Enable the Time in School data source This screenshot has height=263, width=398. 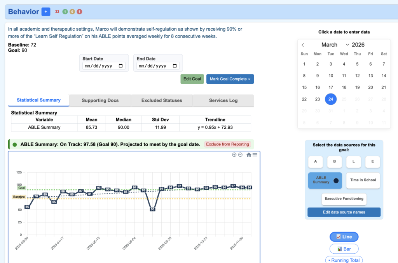[363, 180]
